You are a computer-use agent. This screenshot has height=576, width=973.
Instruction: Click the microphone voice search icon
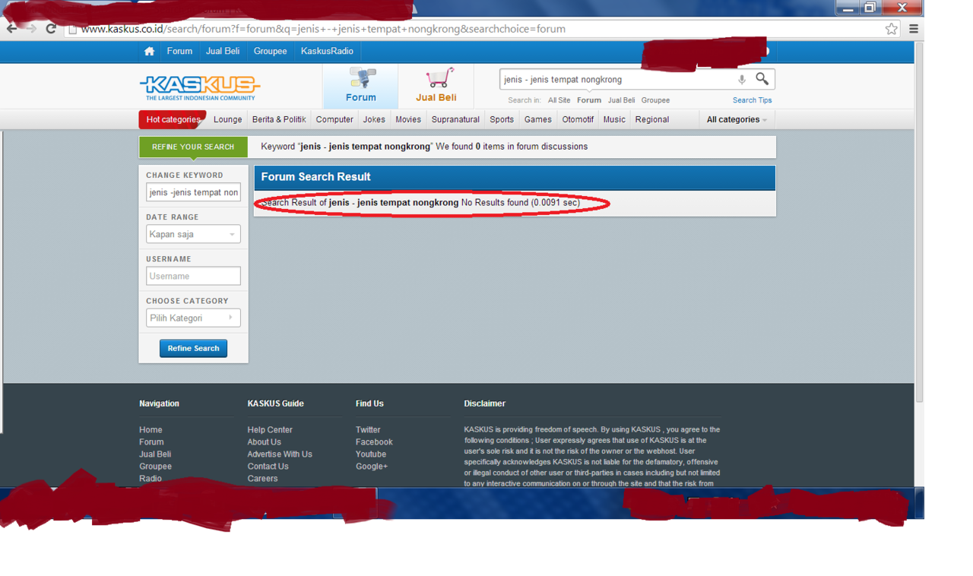coord(742,79)
